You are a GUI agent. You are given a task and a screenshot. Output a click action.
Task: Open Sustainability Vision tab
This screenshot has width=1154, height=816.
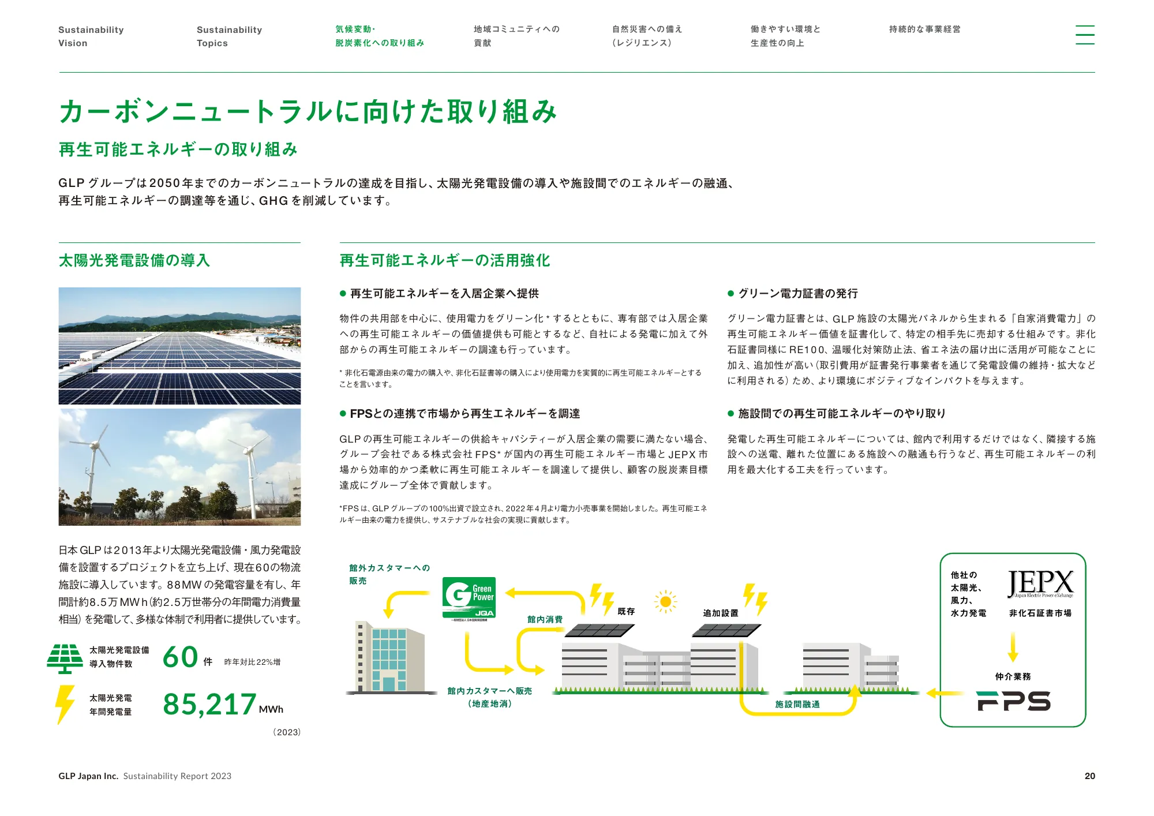[x=91, y=36]
